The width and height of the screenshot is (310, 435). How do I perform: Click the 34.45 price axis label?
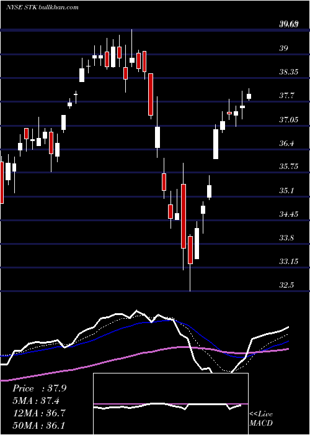coord(288,214)
